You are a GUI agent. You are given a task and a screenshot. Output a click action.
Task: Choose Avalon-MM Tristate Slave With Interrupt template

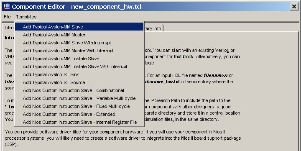tap(79, 67)
